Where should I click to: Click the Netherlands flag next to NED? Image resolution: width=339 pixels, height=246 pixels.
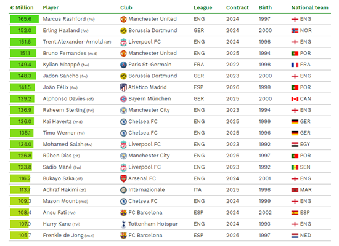click(x=295, y=236)
